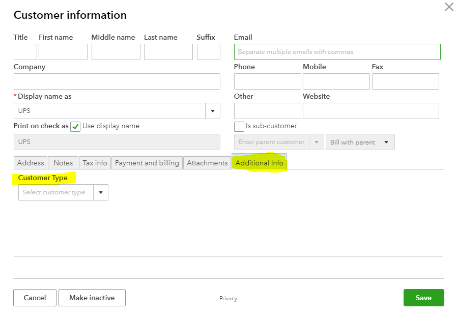This screenshot has width=457, height=316.
Task: Click the First name field
Action: point(63,51)
